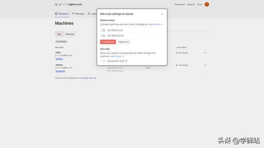Click the Tailscale logo dots icon

56,5
